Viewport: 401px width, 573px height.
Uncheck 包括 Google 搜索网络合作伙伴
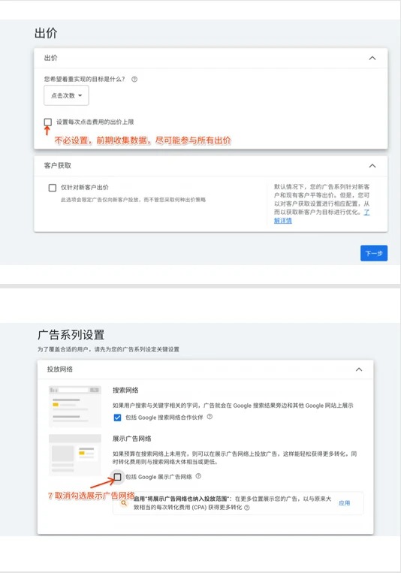click(x=117, y=418)
